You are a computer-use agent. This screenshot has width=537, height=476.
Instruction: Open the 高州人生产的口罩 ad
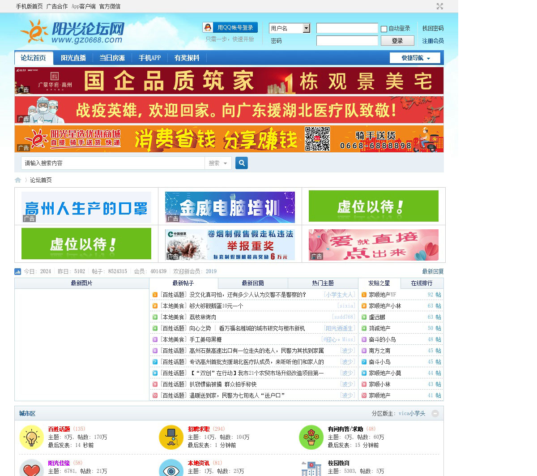coord(86,207)
